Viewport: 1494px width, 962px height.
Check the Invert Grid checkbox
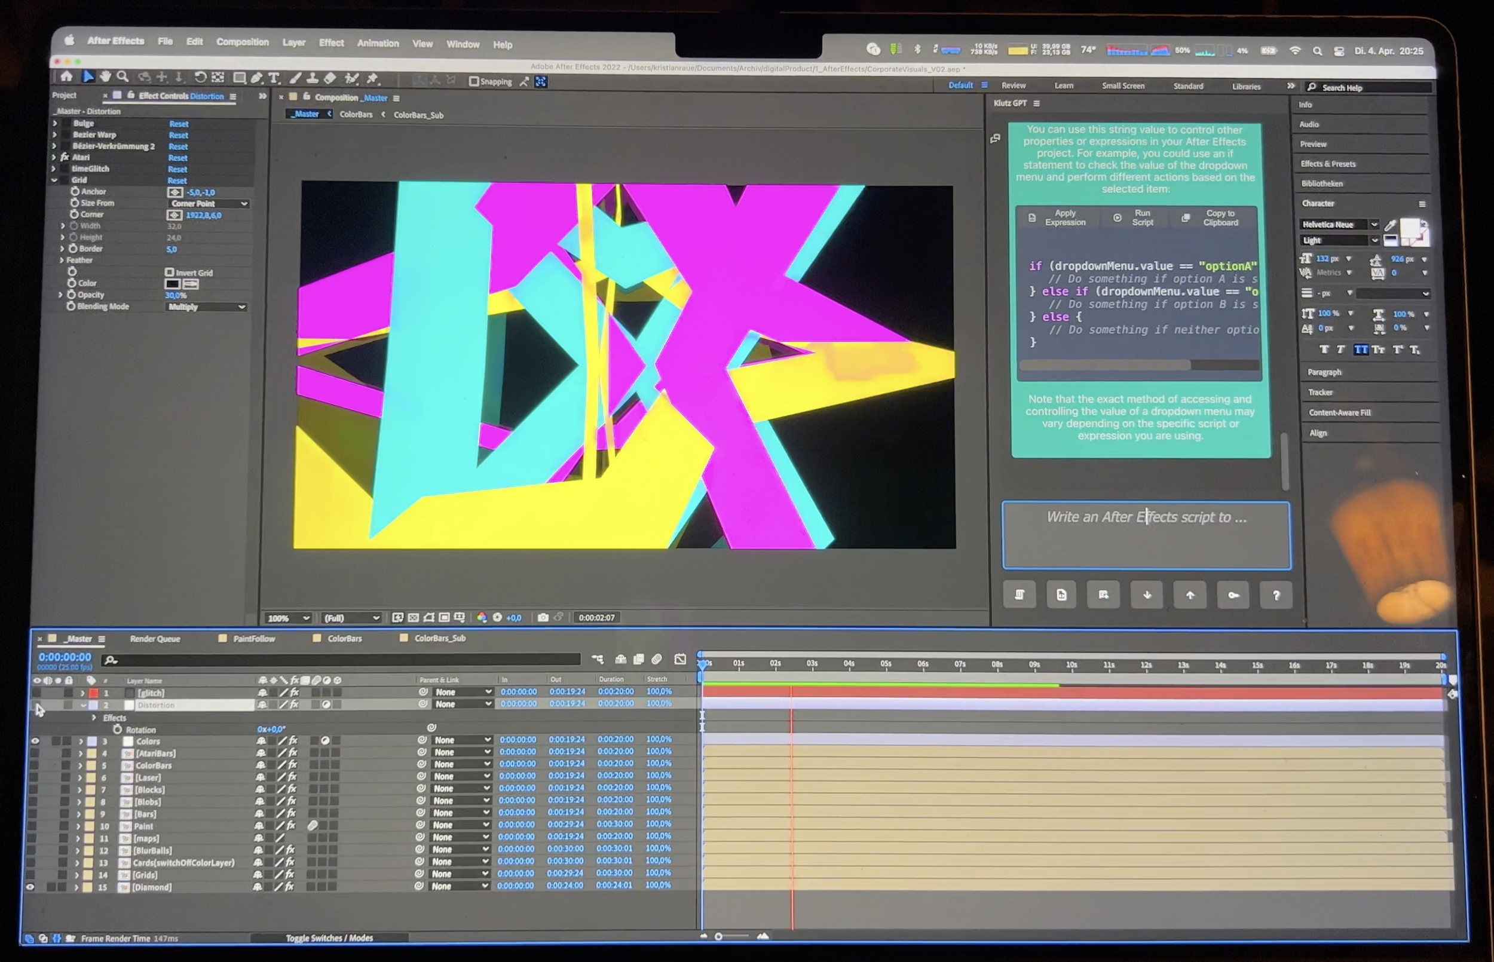click(169, 272)
